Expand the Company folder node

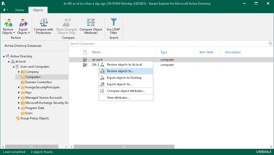point(19,72)
